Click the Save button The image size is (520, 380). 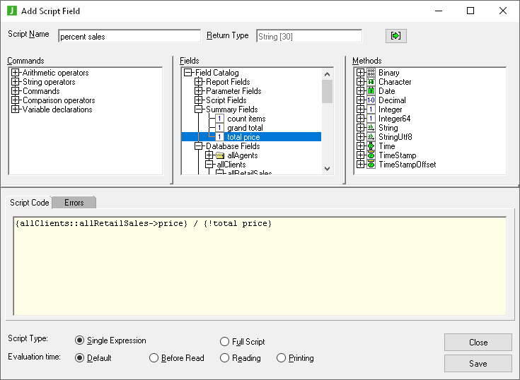[x=478, y=364]
